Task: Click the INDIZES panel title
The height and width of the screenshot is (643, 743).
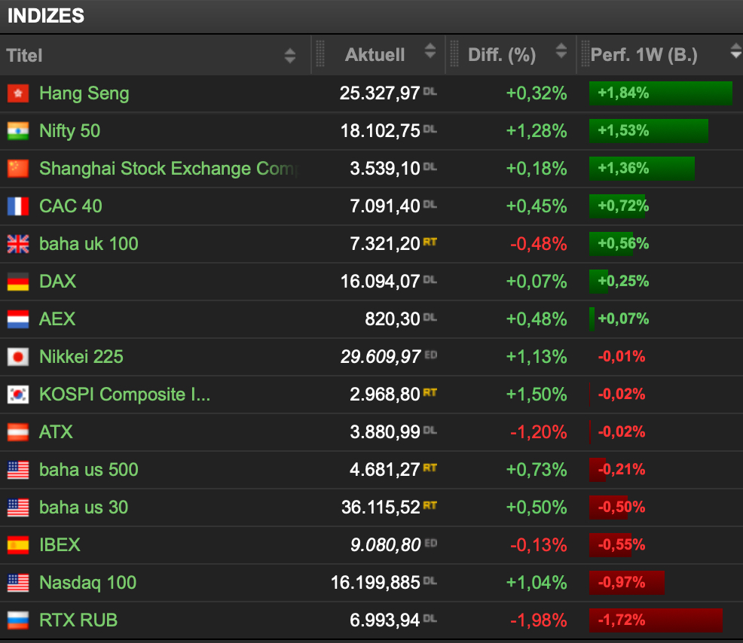Action: (x=46, y=16)
